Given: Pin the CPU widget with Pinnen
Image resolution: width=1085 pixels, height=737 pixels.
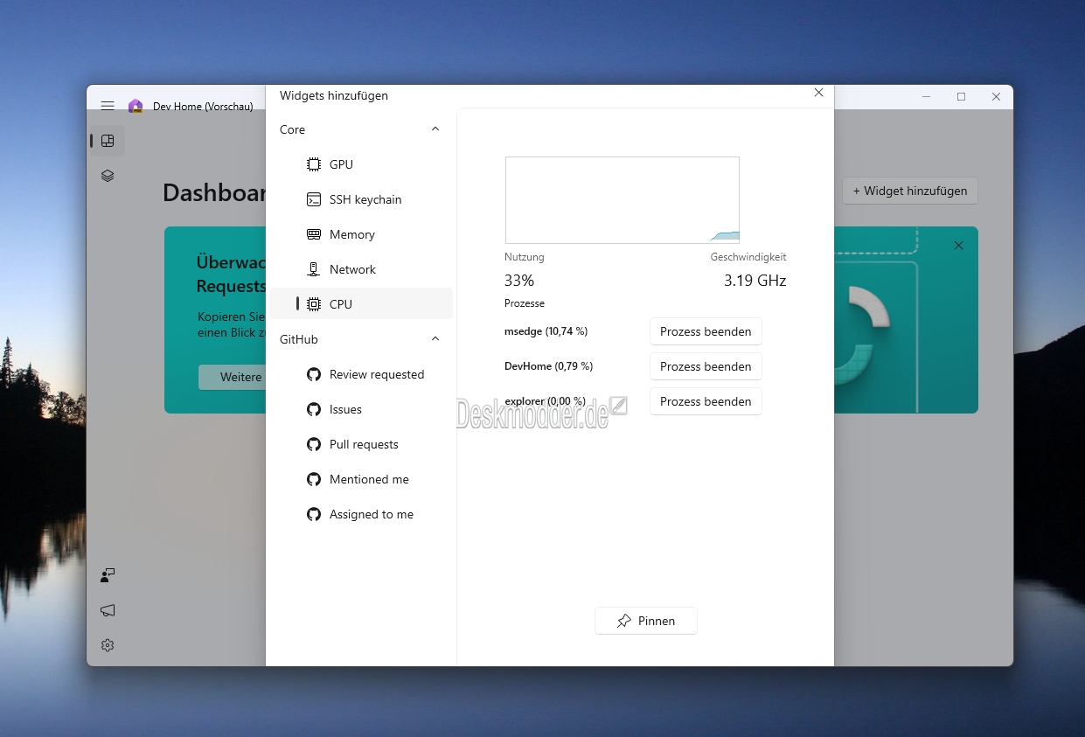Looking at the screenshot, I should (x=646, y=621).
